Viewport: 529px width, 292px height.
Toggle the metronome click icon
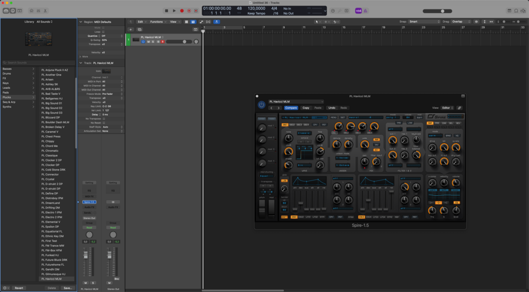pos(365,11)
